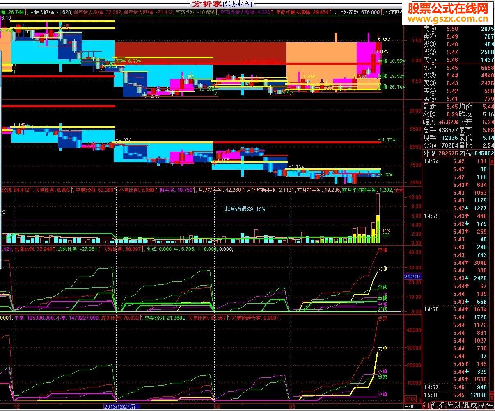Click the 年涨 10.55% label
Viewport: 495px width, 411px height.
(x=391, y=61)
